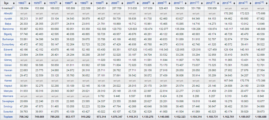Go to the Karesi district page
Viewport: 269px width, 120px height.
click(x=8, y=80)
